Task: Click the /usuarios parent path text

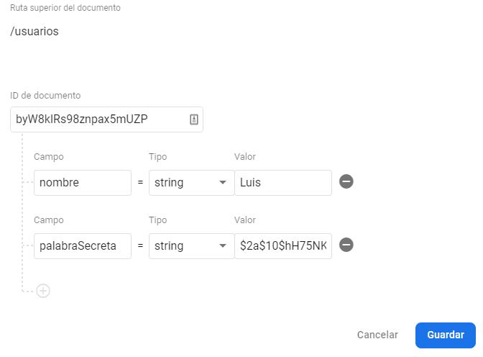Action: click(34, 32)
